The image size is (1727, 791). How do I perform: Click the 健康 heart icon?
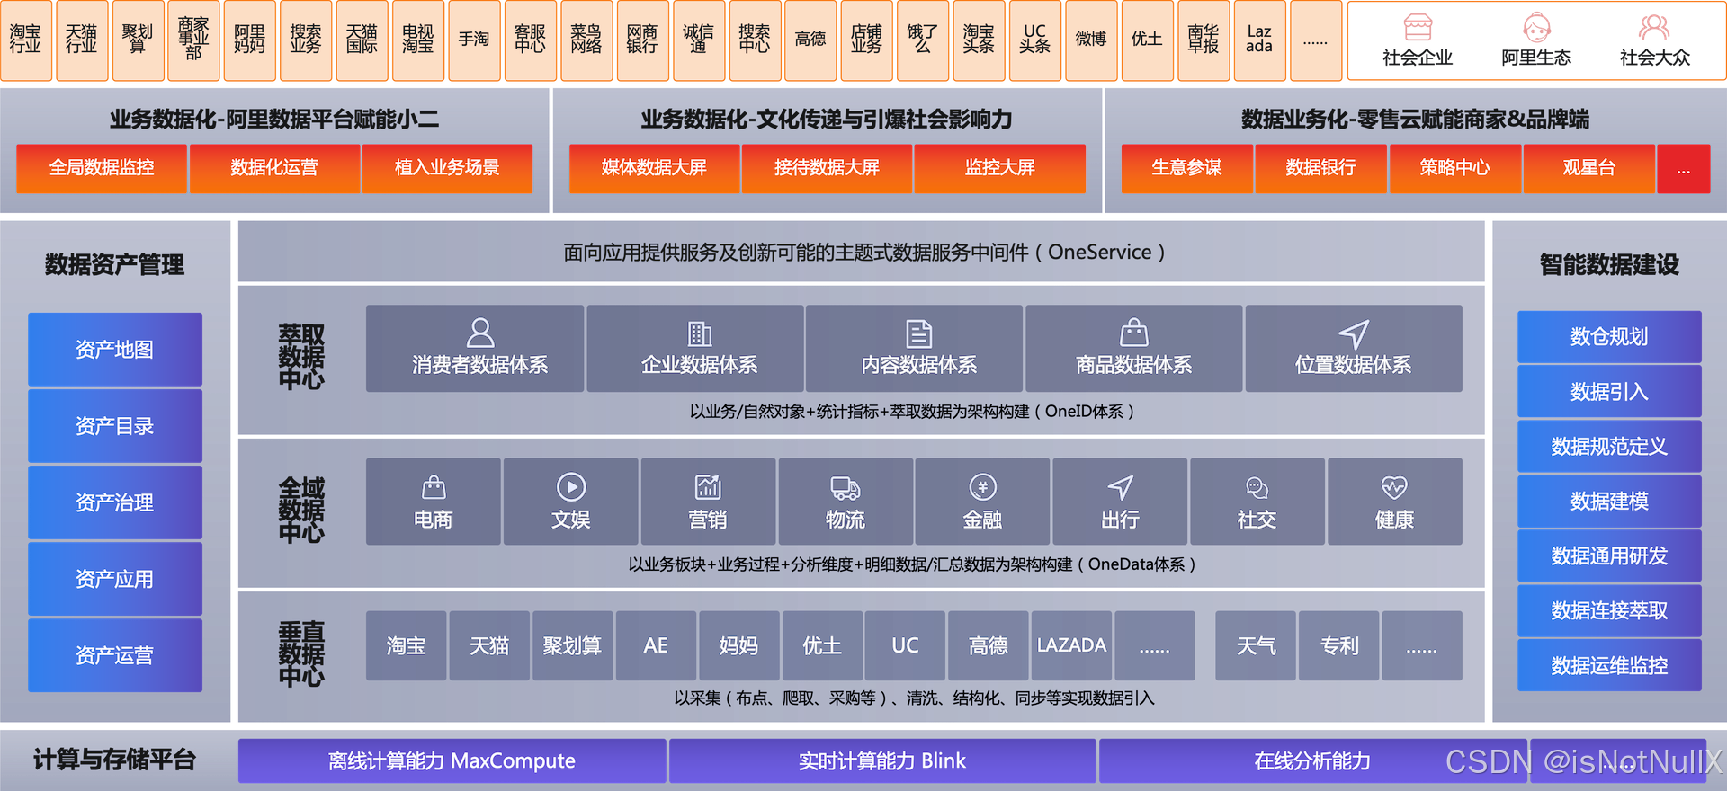pos(1394,488)
